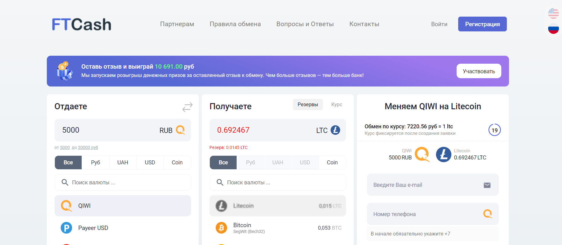Click the blurred Litecoin icon in the receive list
Image resolution: width=562 pixels, height=245 pixels.
221,206
